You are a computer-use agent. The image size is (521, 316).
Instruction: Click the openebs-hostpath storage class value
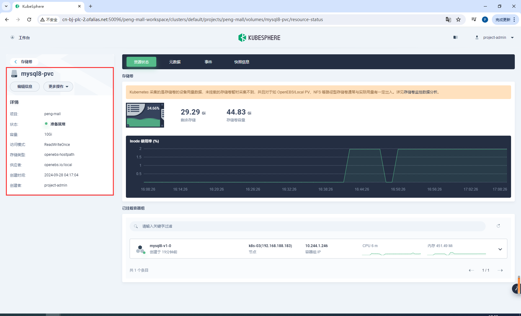[x=59, y=155]
